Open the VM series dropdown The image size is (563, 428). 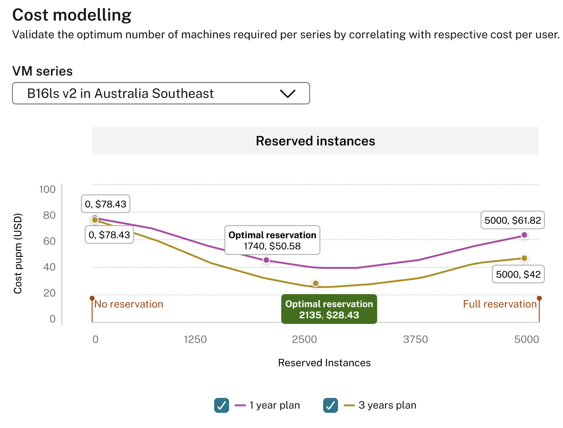click(160, 93)
